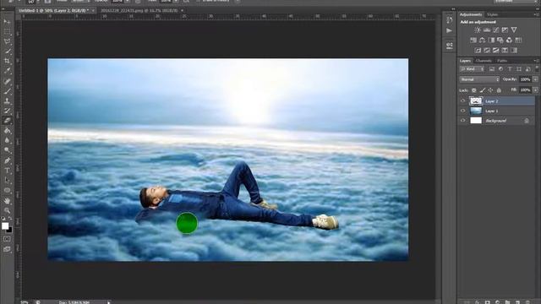Viewport: 541px width, 304px height.
Task: Add a Black & White adjustment
Action: pyautogui.click(x=491, y=41)
